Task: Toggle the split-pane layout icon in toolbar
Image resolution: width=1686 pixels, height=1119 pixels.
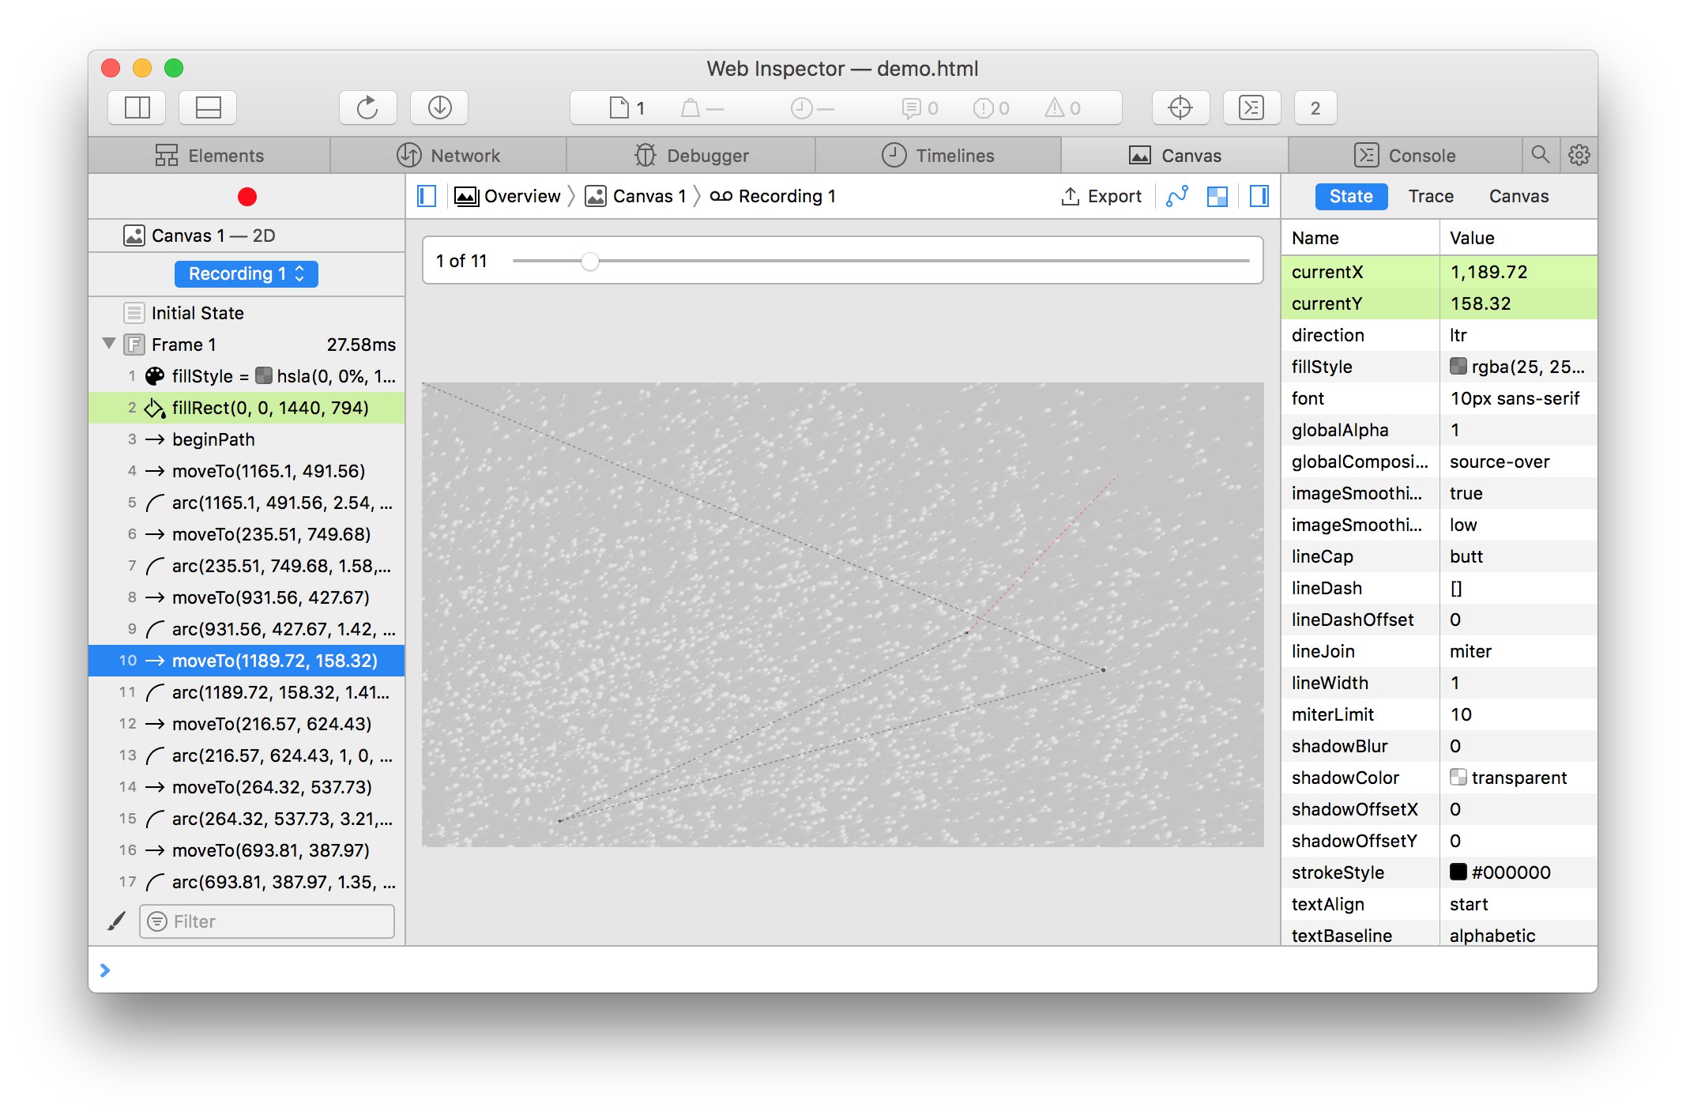Action: [137, 107]
